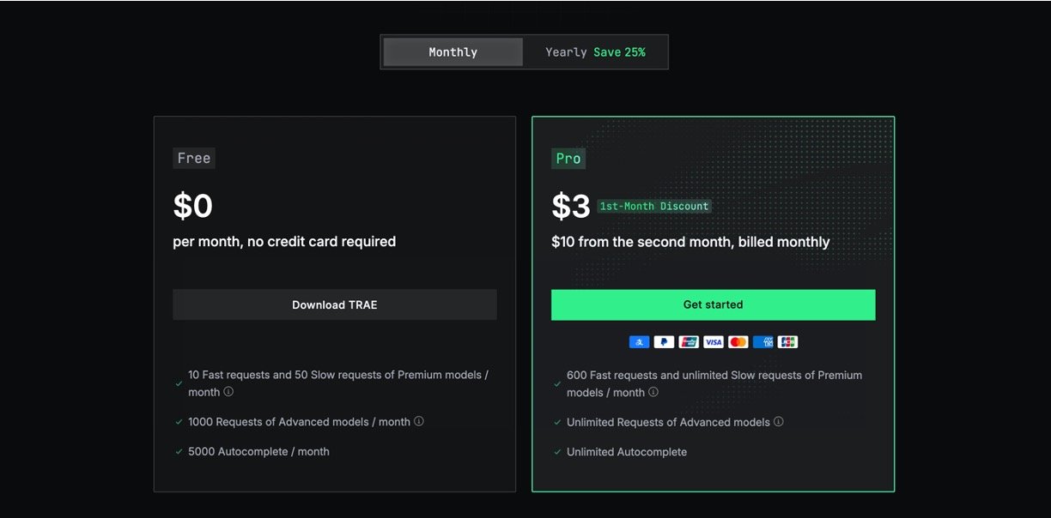This screenshot has width=1051, height=518.
Task: Click the Mastercard icon
Action: 738,342
